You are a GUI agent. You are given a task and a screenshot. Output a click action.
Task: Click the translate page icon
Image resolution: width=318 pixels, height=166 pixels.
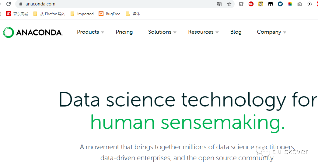click(219, 4)
